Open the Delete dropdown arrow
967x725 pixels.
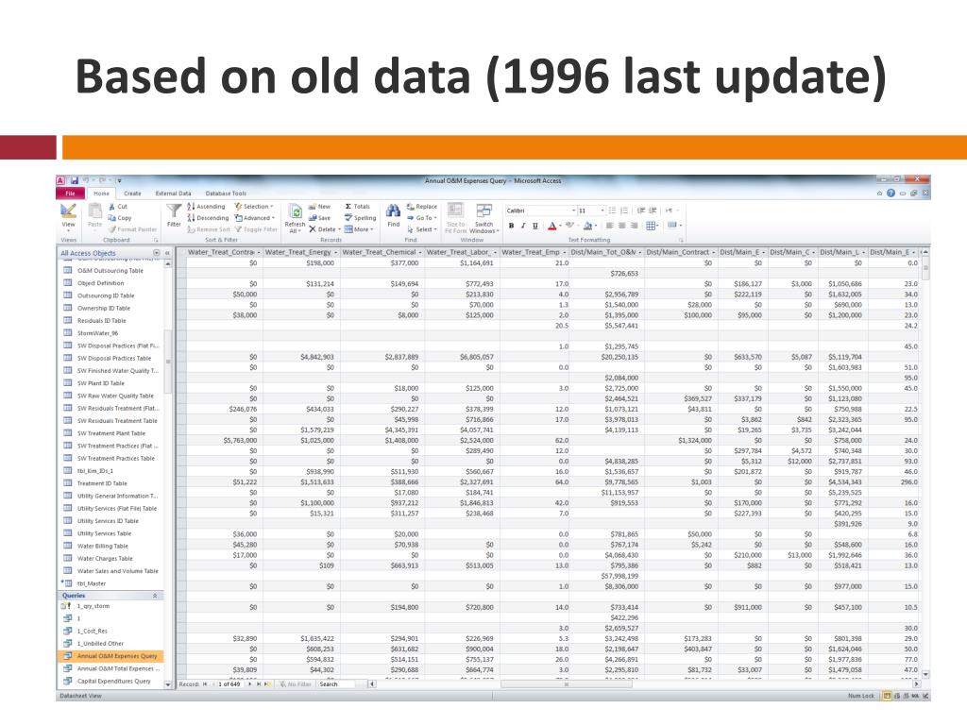click(x=339, y=229)
